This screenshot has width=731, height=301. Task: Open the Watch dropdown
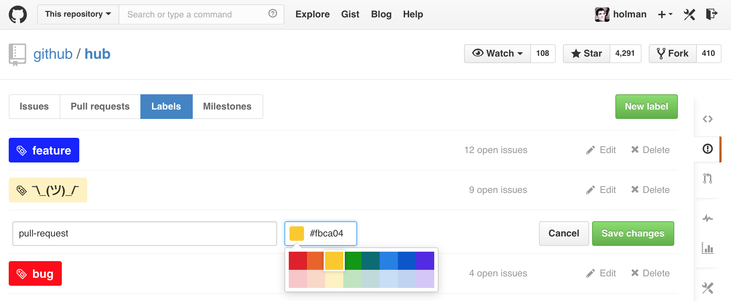click(498, 54)
